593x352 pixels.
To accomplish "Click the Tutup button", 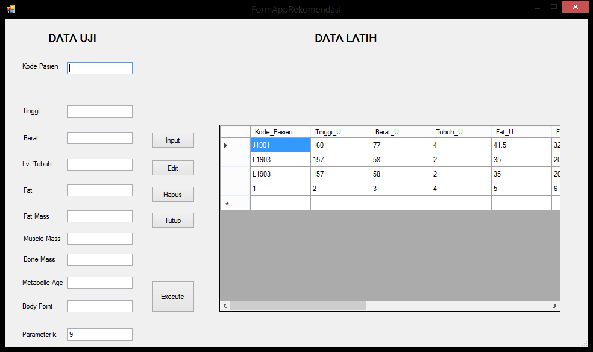I will tap(173, 221).
